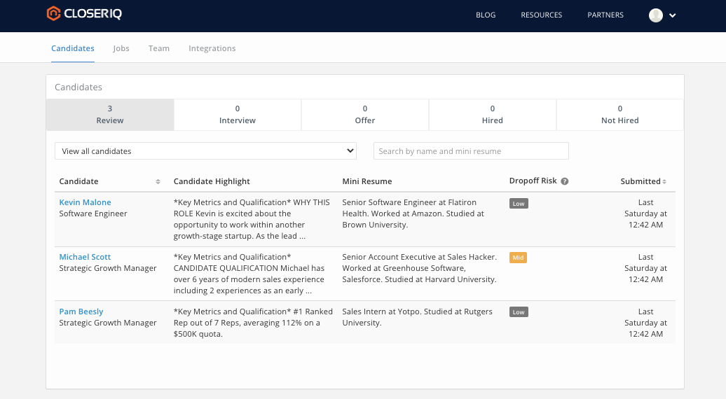Open Pam Beesly's candidate profile
726x399 pixels.
click(81, 311)
